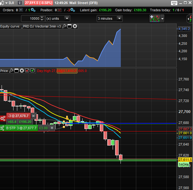
Task: Minimize the chart window
Action: coord(181,3)
